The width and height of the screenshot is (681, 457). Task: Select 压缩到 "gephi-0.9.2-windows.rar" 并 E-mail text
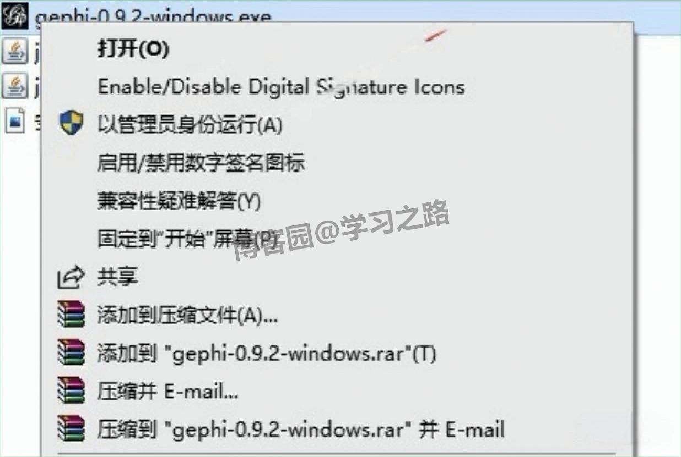click(x=301, y=430)
